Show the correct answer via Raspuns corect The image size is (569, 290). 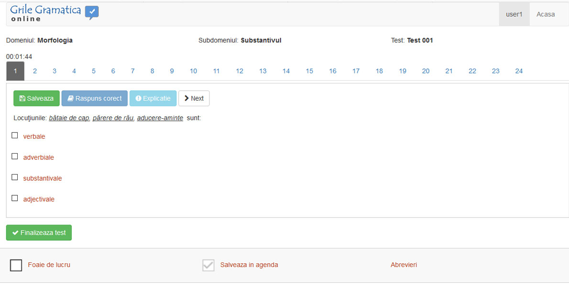coord(94,98)
